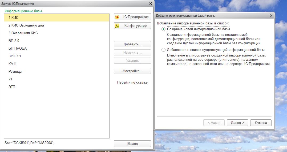Select the 3.Вчерашняя КИС infobase
Image resolution: width=287 pixels, height=152 pixels.
pyautogui.click(x=57, y=33)
